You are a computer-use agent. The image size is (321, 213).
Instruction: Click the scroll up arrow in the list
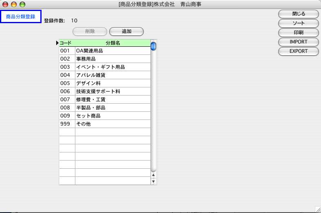click(x=154, y=175)
